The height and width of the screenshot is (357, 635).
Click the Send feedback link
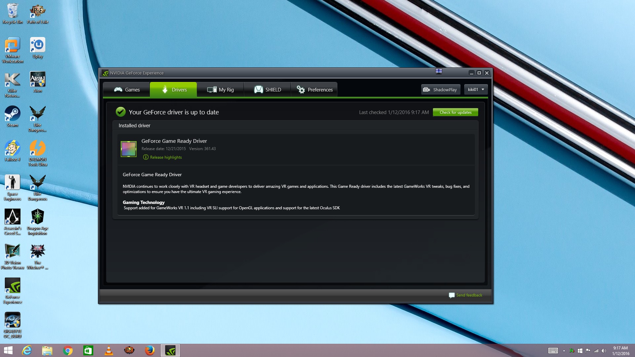(465, 295)
